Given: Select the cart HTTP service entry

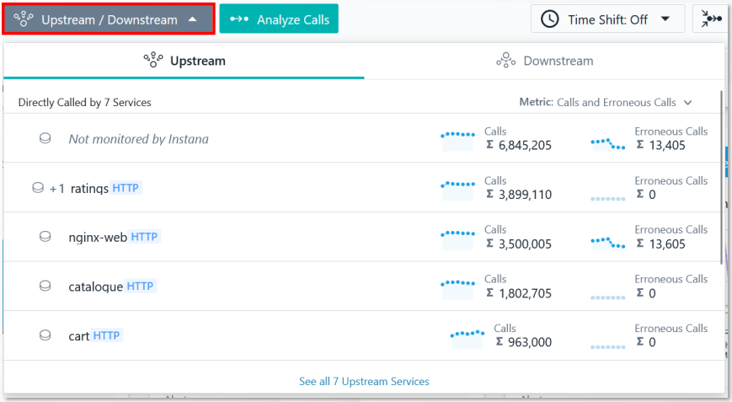Looking at the screenshot, I should (362, 335).
